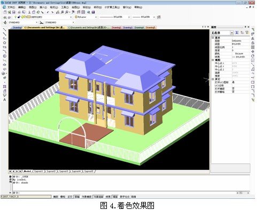Click the layer manager icon
Screen dimensions: 263x210
(x=5, y=17)
